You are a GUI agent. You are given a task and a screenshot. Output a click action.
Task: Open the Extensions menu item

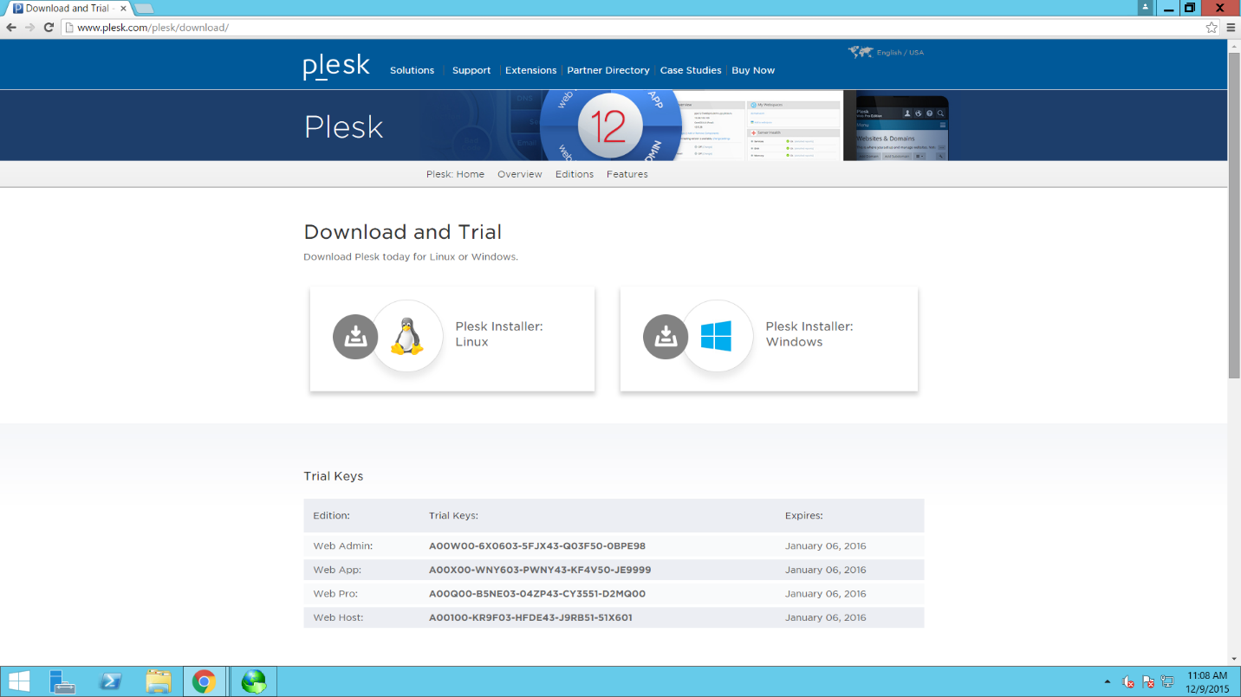coord(530,70)
